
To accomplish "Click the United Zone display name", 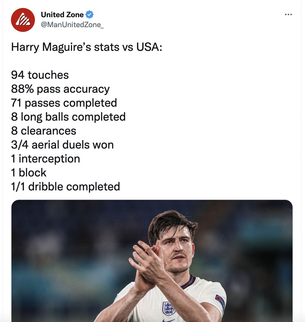I will point(62,14).
